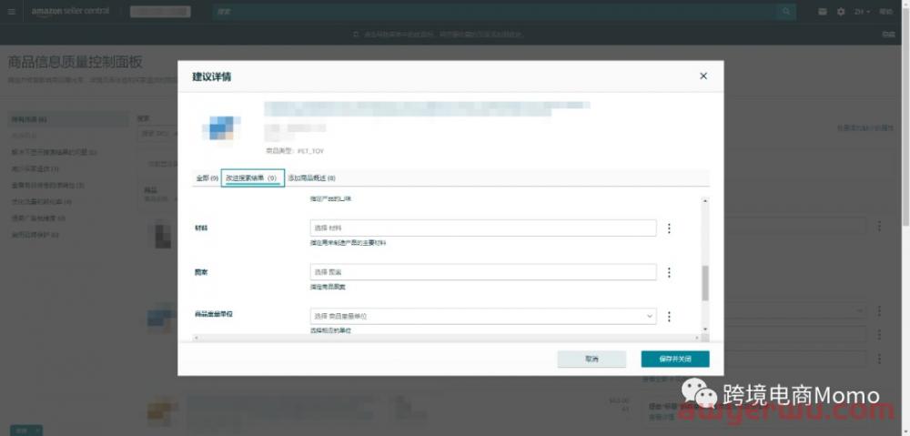Click the 取消 cancel button
This screenshot has width=910, height=436.
[x=591, y=359]
